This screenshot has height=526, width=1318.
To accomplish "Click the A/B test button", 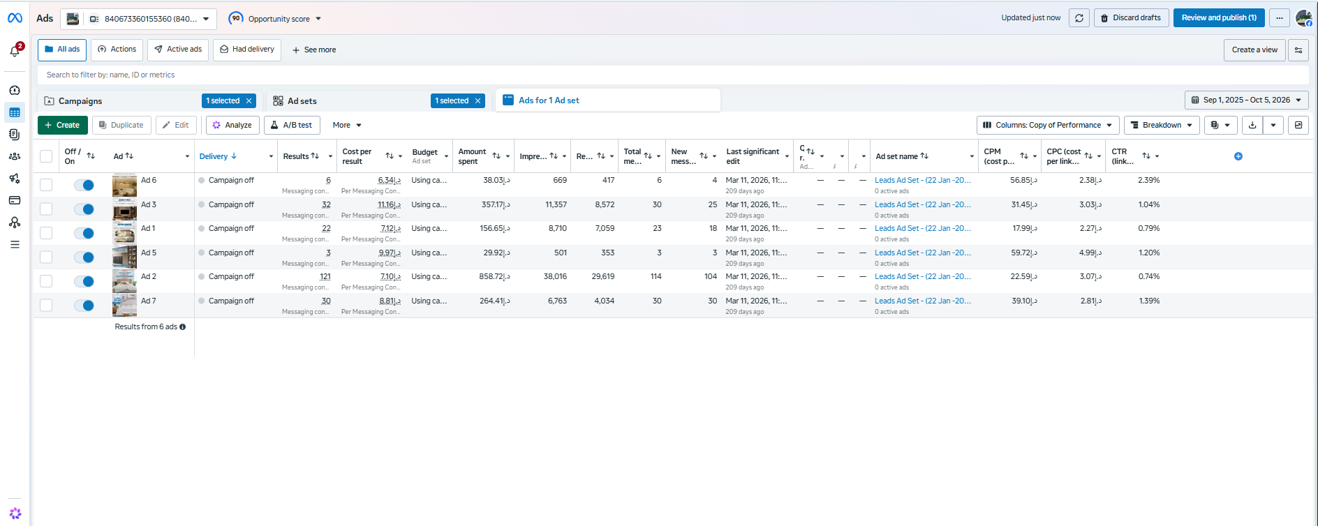I will click(x=292, y=126).
